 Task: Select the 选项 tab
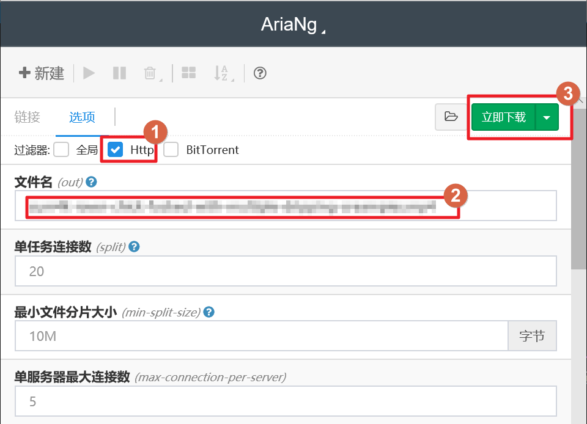pos(82,117)
